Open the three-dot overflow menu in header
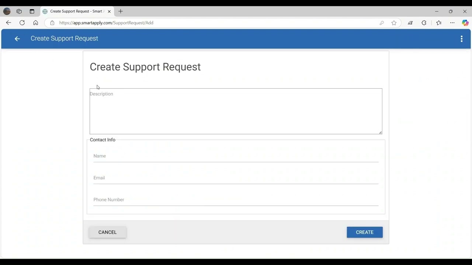472x265 pixels. (x=461, y=39)
